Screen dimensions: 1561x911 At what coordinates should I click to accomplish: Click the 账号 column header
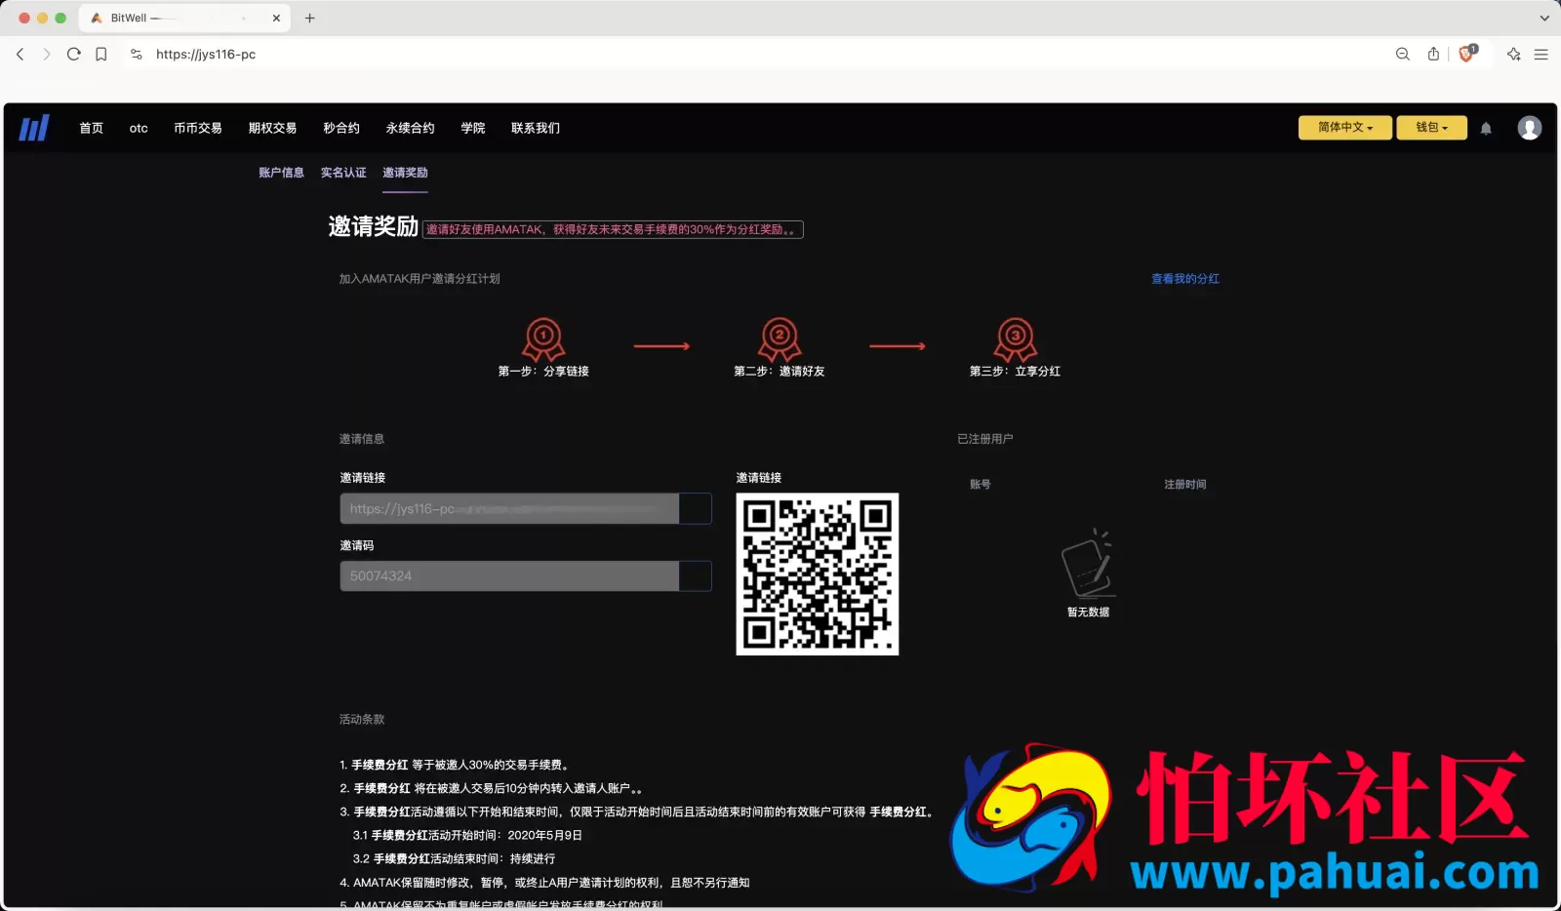click(981, 485)
